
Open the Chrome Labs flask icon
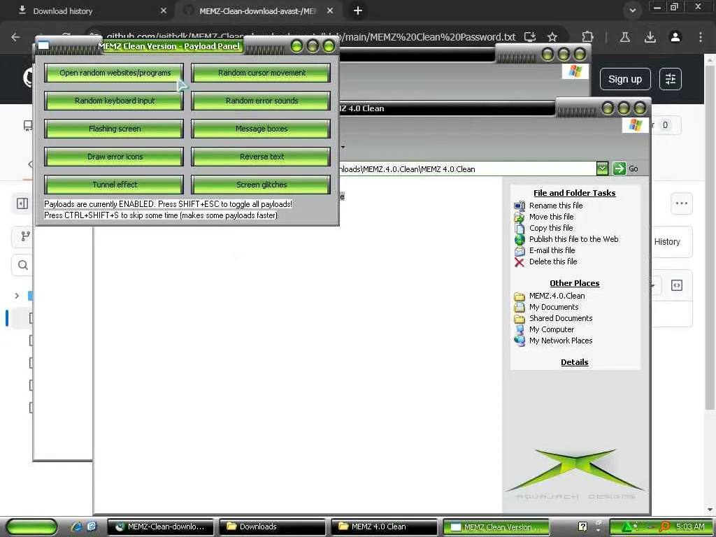625,37
